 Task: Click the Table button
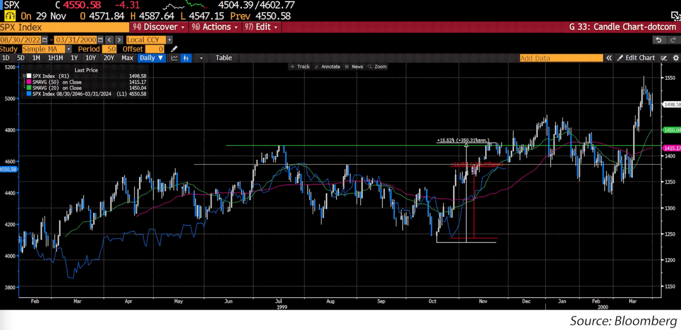(223, 58)
